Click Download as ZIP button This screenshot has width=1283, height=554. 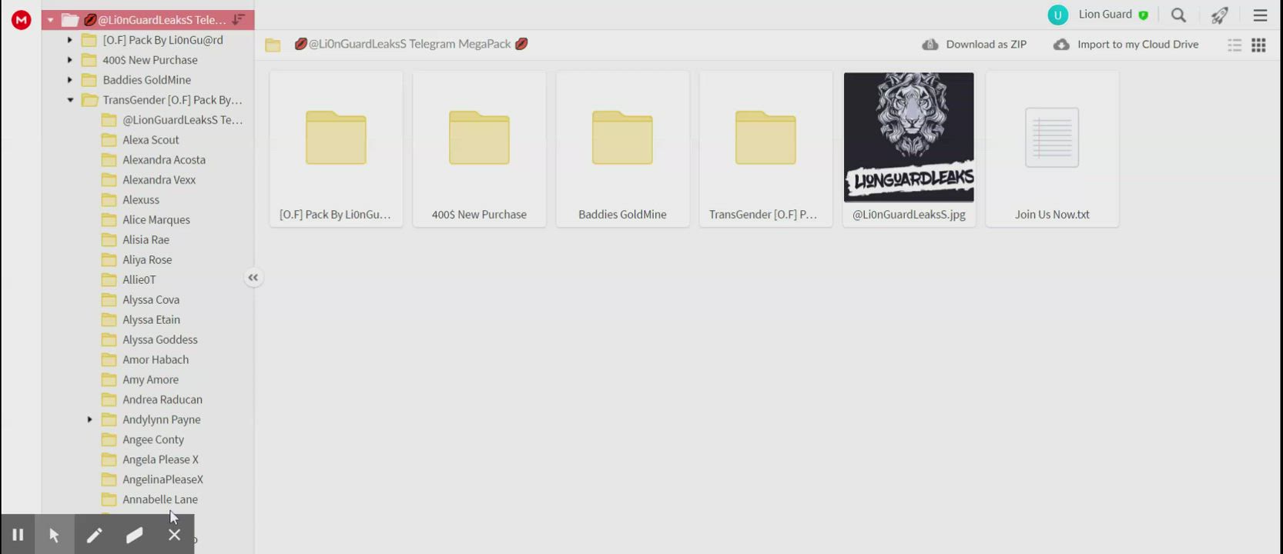click(974, 45)
